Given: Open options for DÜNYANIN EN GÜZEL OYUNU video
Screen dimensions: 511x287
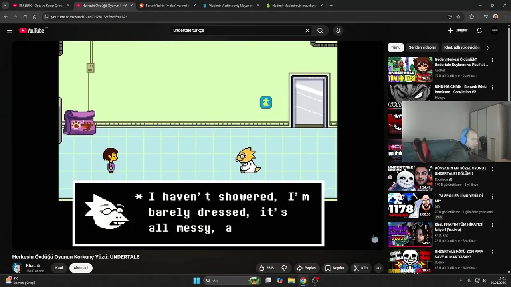Looking at the screenshot, I should click(x=493, y=169).
